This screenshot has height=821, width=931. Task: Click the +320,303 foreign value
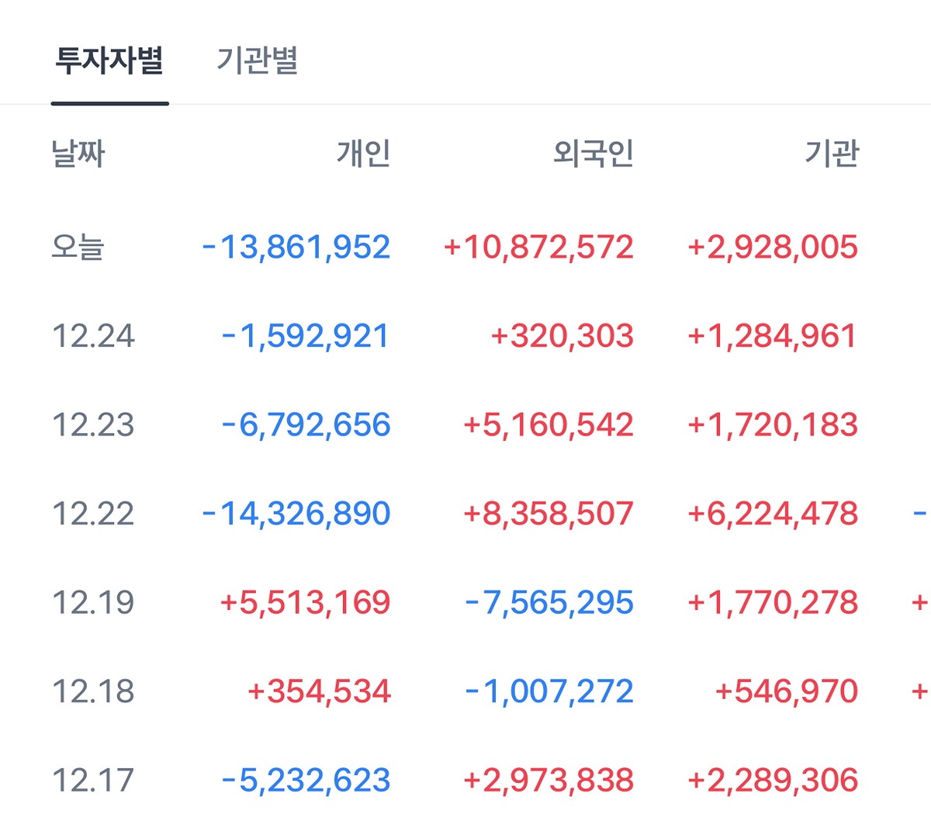pos(562,336)
